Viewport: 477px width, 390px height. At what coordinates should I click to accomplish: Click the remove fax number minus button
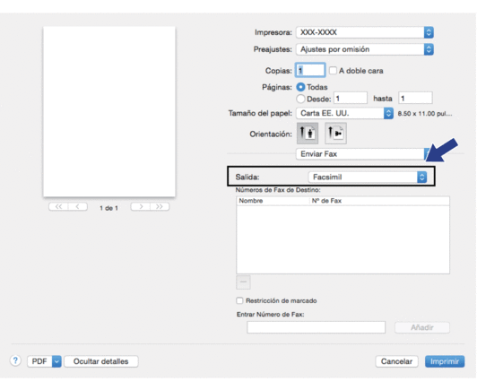pos(243,282)
